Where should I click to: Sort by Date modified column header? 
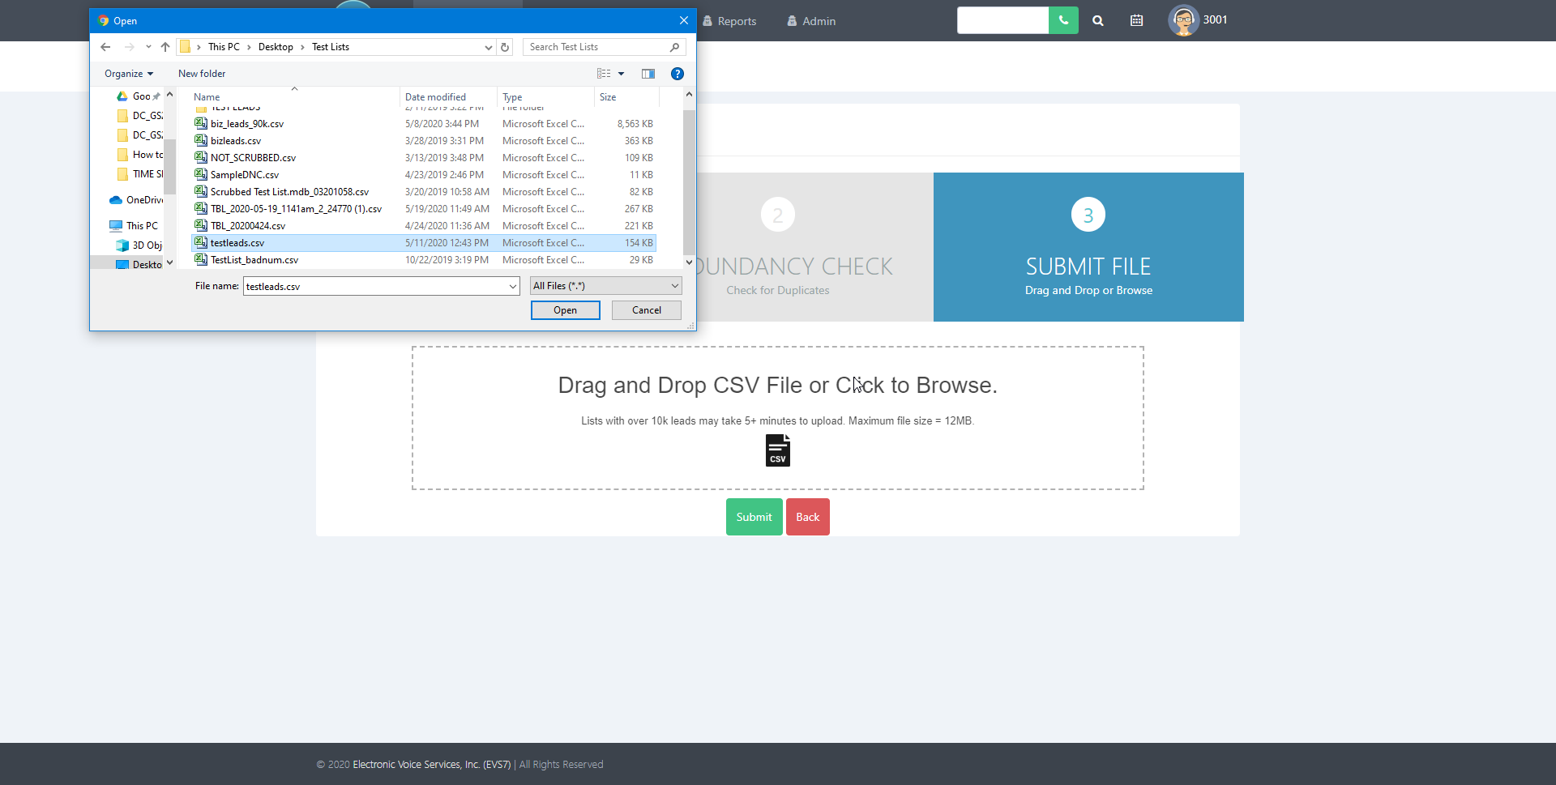tap(448, 96)
